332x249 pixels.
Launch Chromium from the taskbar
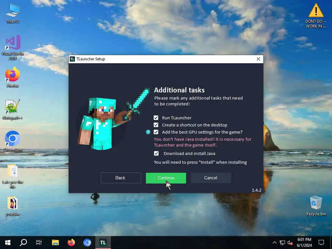87,243
